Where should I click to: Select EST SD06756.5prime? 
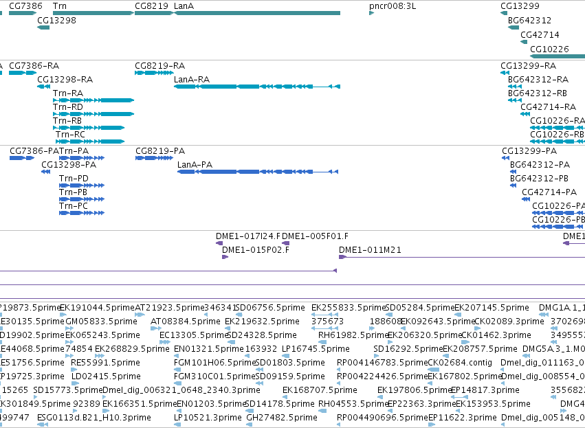(x=239, y=315)
